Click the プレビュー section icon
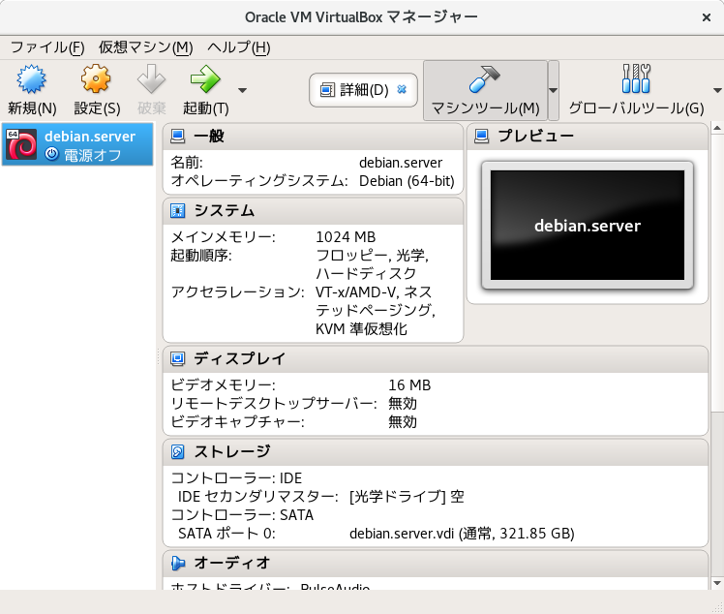The width and height of the screenshot is (724, 614). click(482, 137)
